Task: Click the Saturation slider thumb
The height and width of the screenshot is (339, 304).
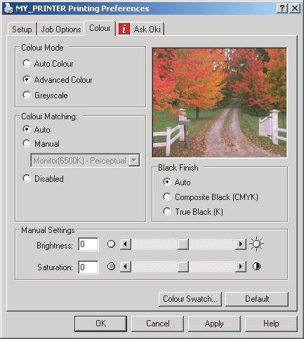Action: pyautogui.click(x=183, y=267)
